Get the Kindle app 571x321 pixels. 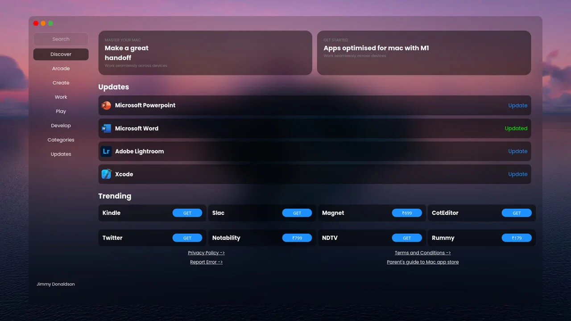pos(187,213)
